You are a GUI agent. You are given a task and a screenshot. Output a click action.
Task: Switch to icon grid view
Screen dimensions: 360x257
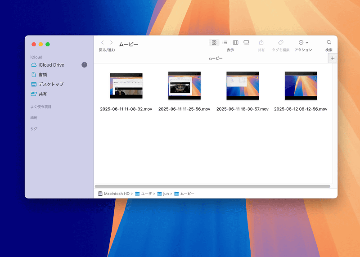tap(214, 42)
